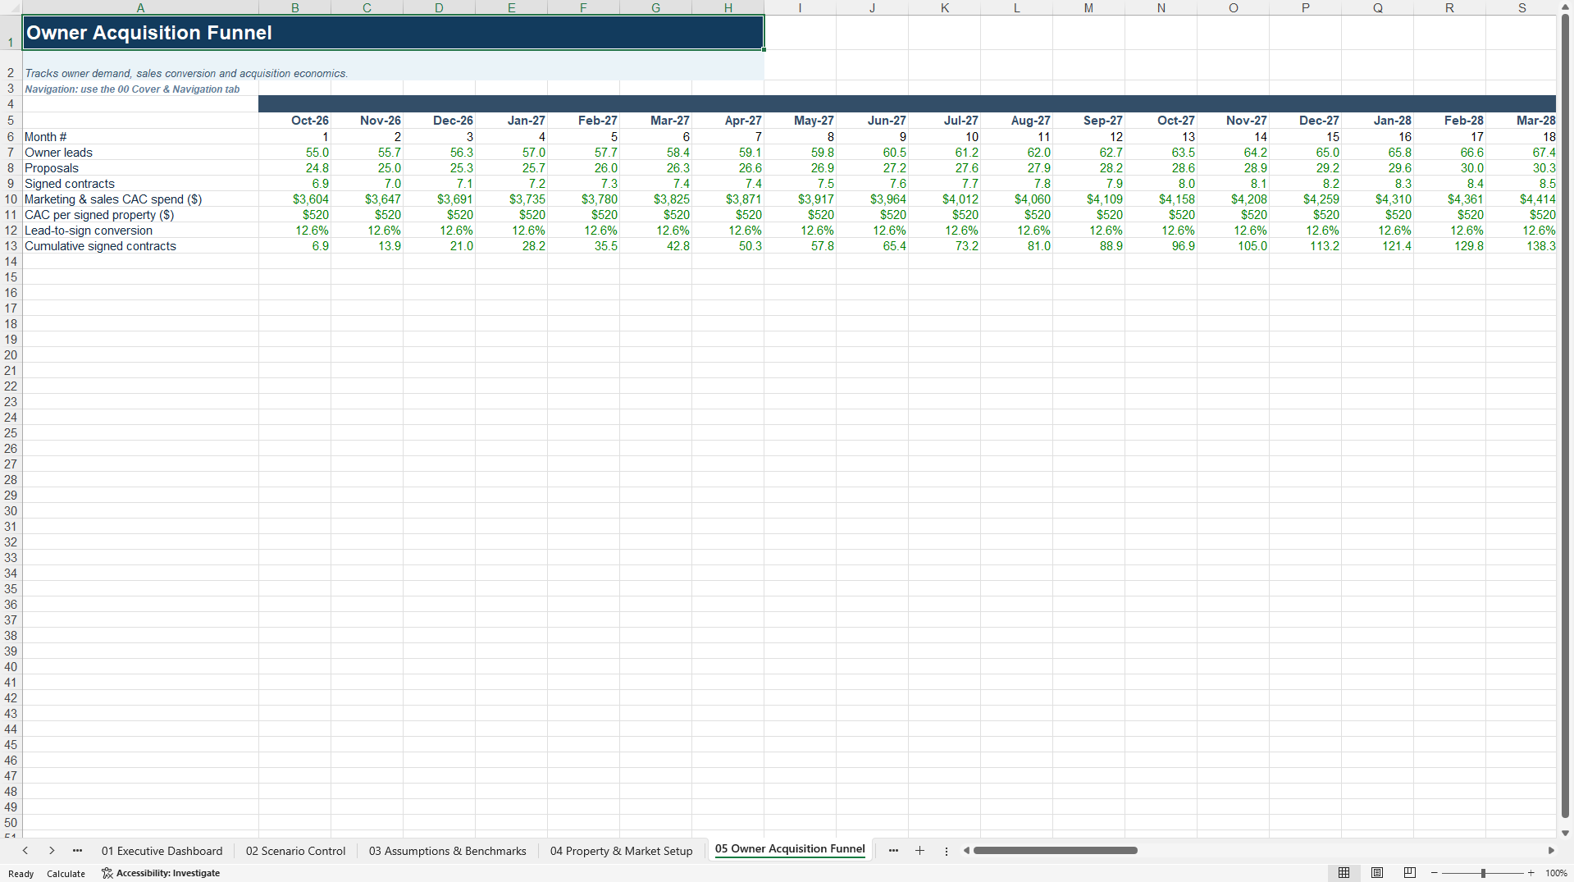
Task: Open the 02 Scenario Control sheet
Action: point(295,851)
